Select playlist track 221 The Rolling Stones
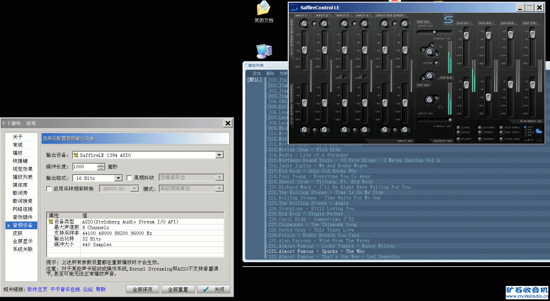This screenshot has width=550, height=301. [x=326, y=192]
